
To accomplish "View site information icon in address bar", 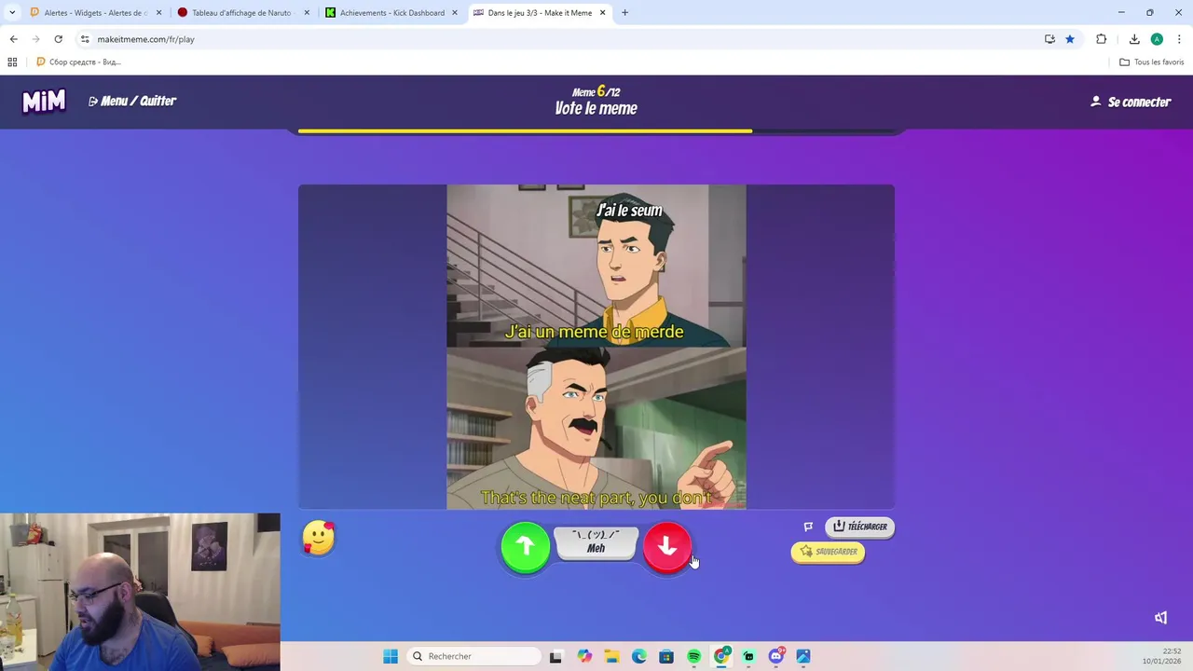I will pos(85,39).
